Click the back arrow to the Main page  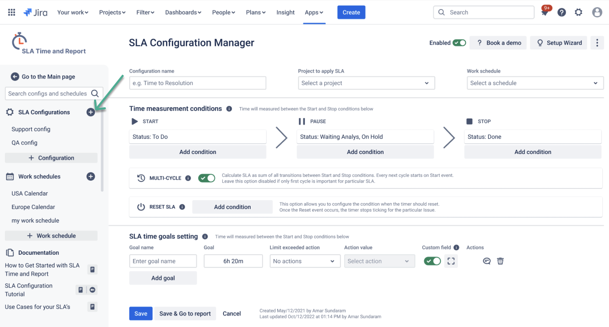[14, 76]
